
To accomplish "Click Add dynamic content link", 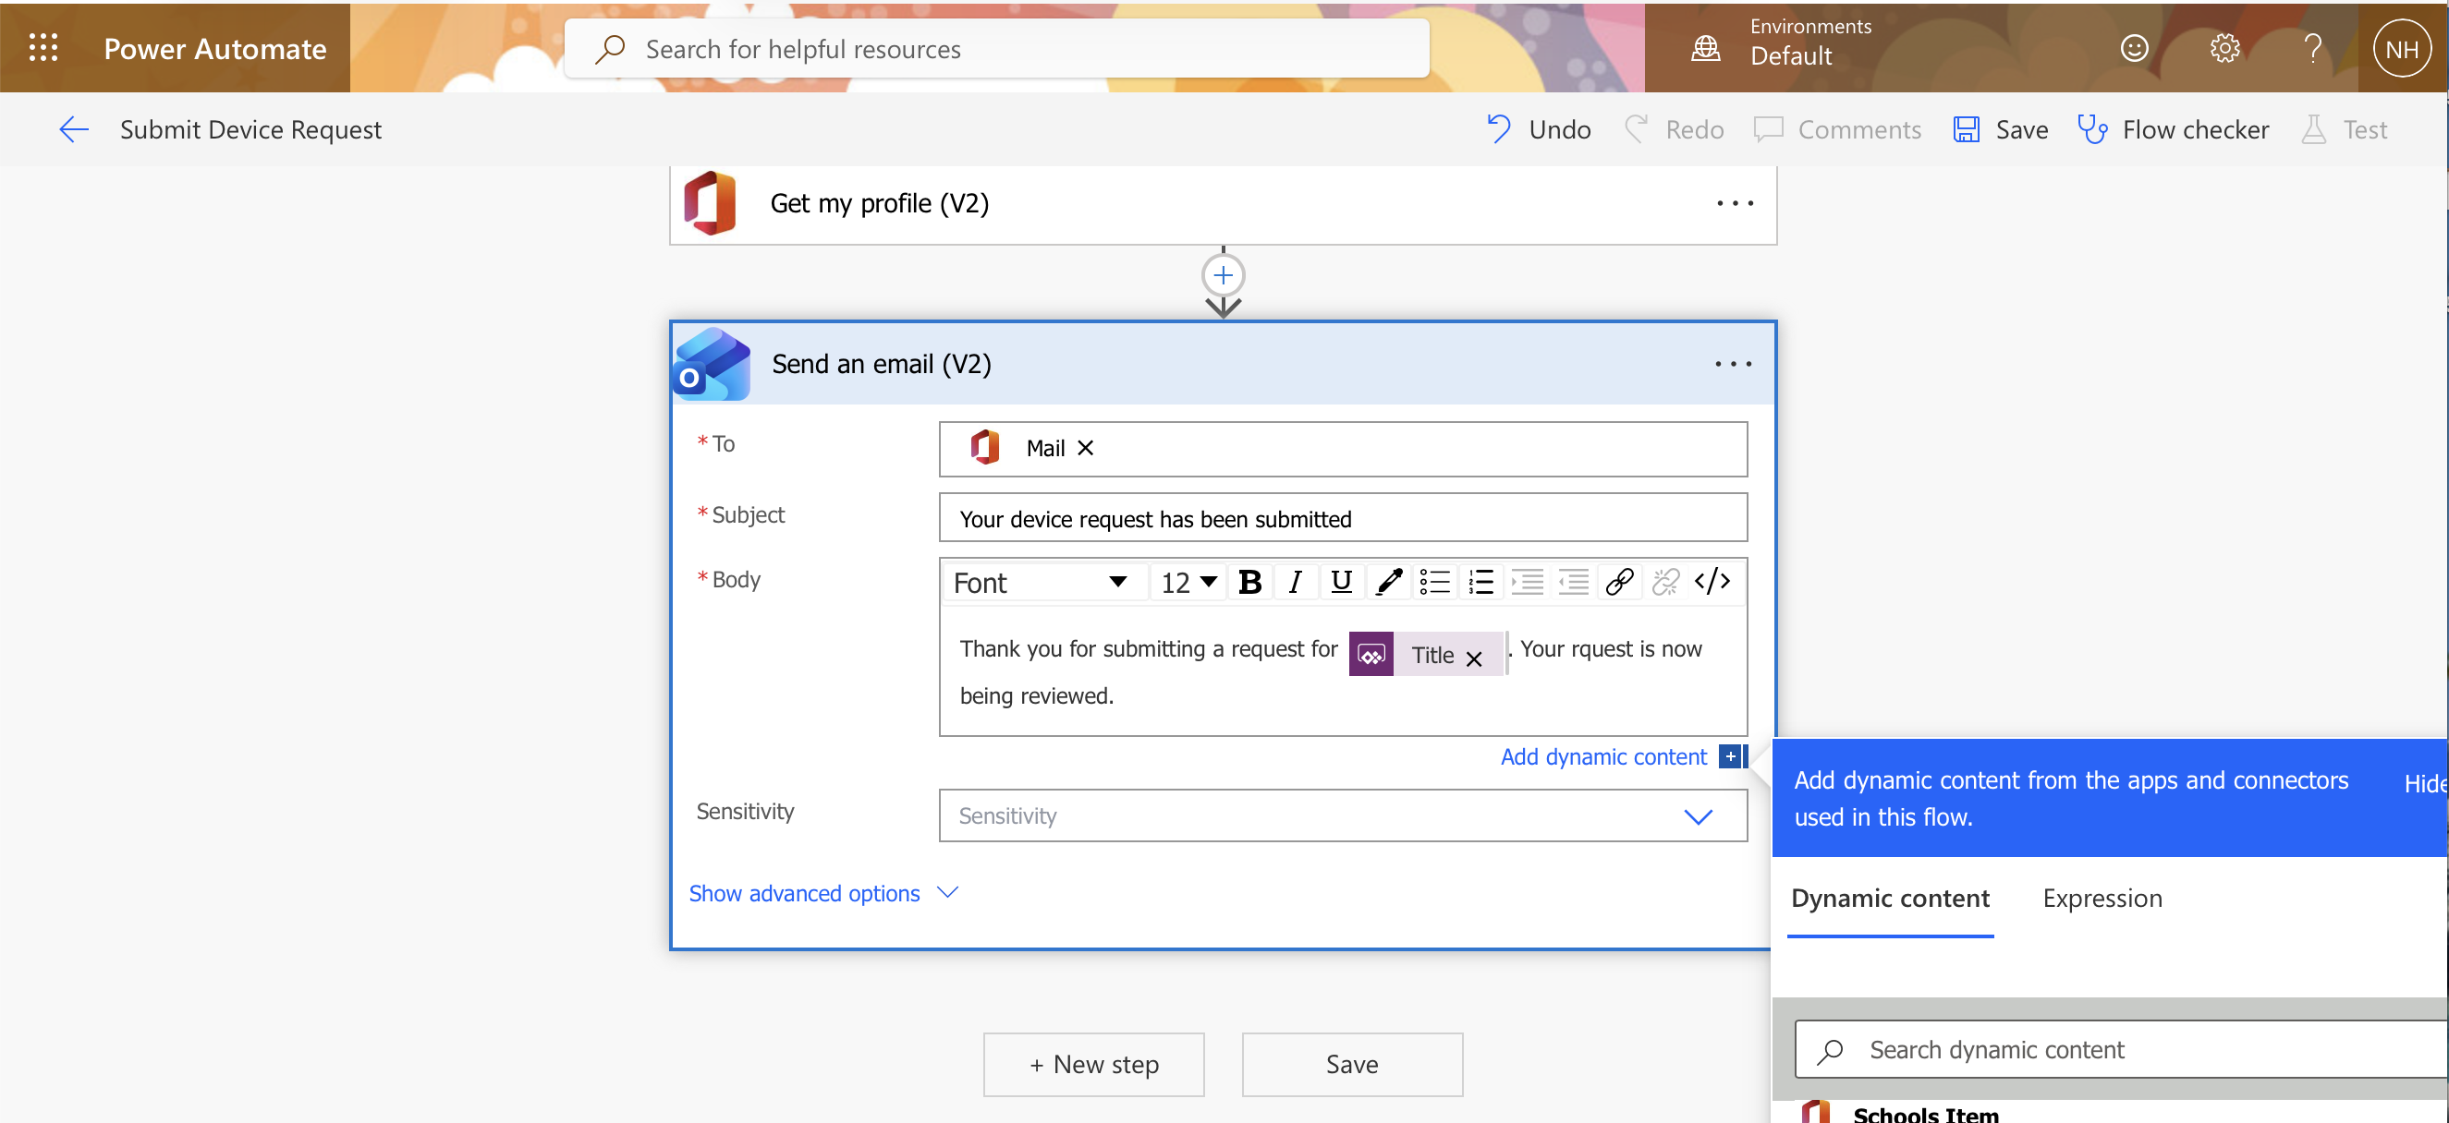I will [x=1602, y=756].
